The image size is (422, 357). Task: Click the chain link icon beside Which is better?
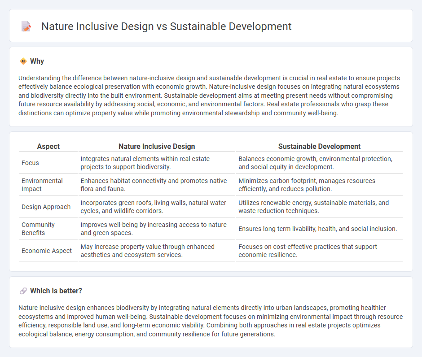(23, 291)
